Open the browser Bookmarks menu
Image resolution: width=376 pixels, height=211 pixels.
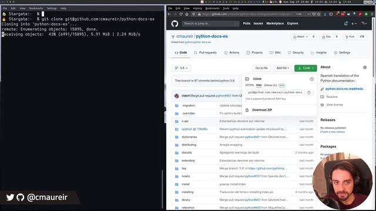click(x=212, y=8)
